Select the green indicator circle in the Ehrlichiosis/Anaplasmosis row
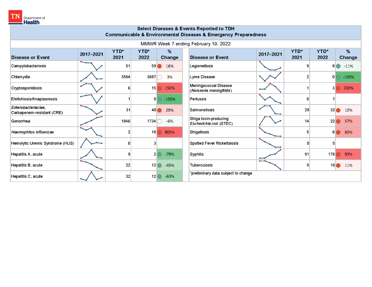Image resolution: width=372 pixels, height=287 pixels. [x=160, y=99]
